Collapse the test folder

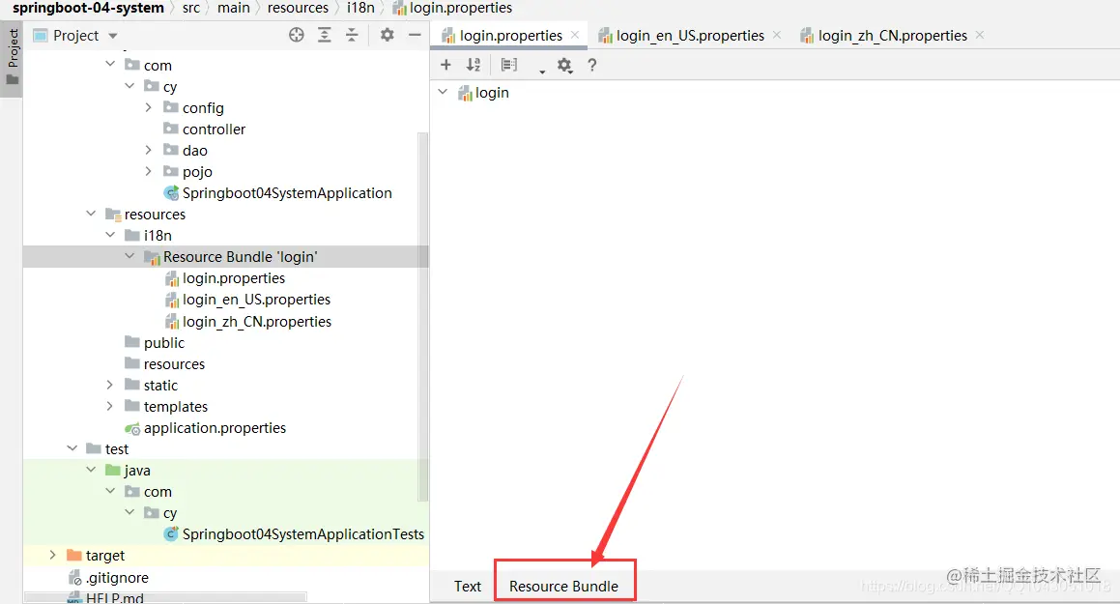72,448
